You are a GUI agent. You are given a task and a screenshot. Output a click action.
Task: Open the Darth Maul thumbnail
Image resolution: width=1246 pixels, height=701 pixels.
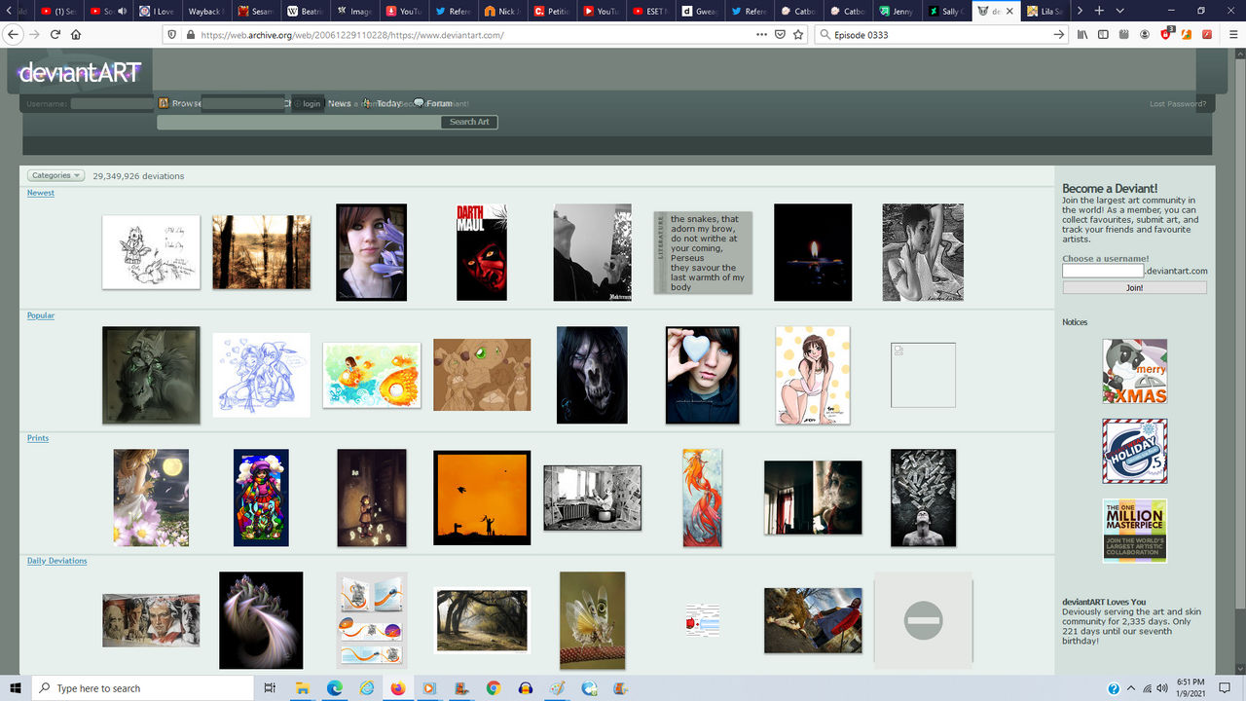coord(482,252)
